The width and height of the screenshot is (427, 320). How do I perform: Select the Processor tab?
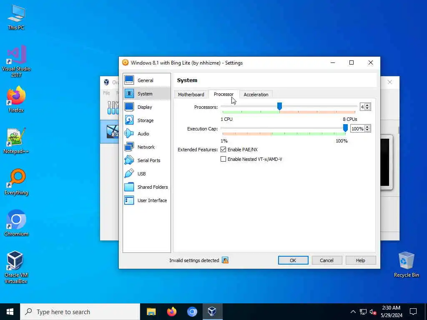(x=224, y=94)
